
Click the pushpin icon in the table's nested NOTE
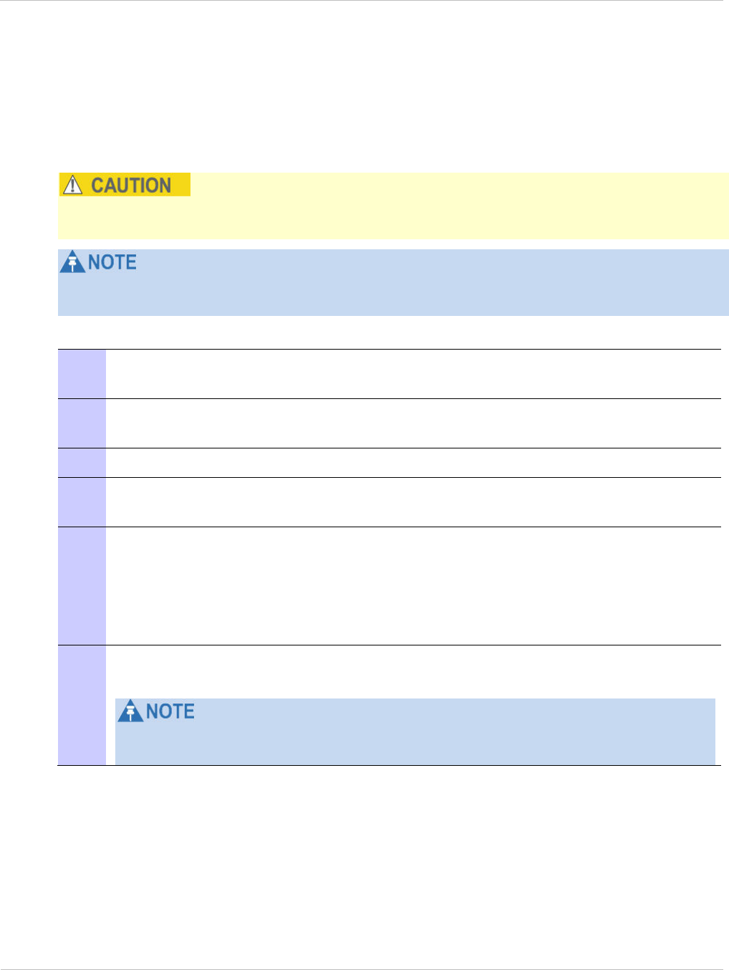click(x=130, y=711)
